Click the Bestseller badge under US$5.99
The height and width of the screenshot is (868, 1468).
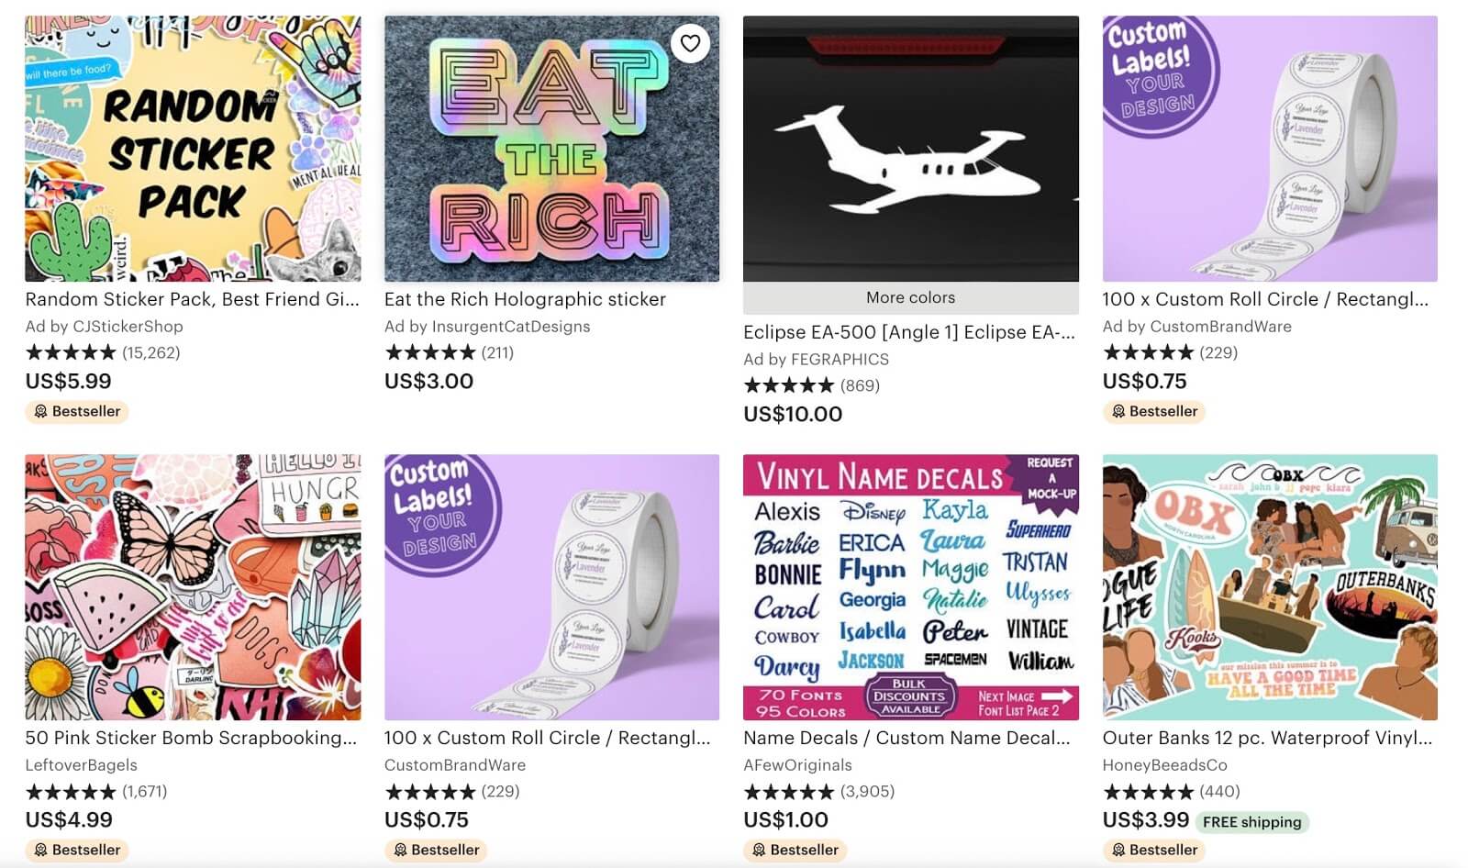click(77, 411)
